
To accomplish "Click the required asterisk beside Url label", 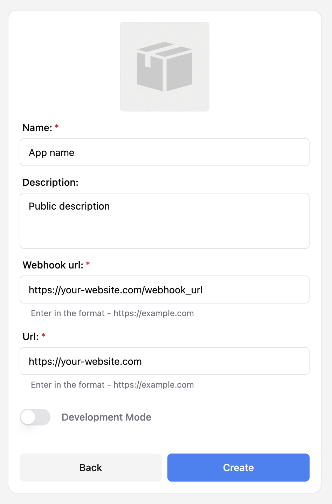I will (43, 336).
